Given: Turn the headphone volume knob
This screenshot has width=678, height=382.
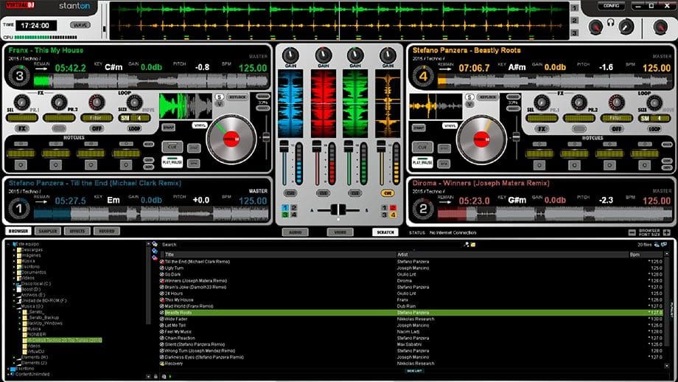Looking at the screenshot, I should click(x=595, y=27).
